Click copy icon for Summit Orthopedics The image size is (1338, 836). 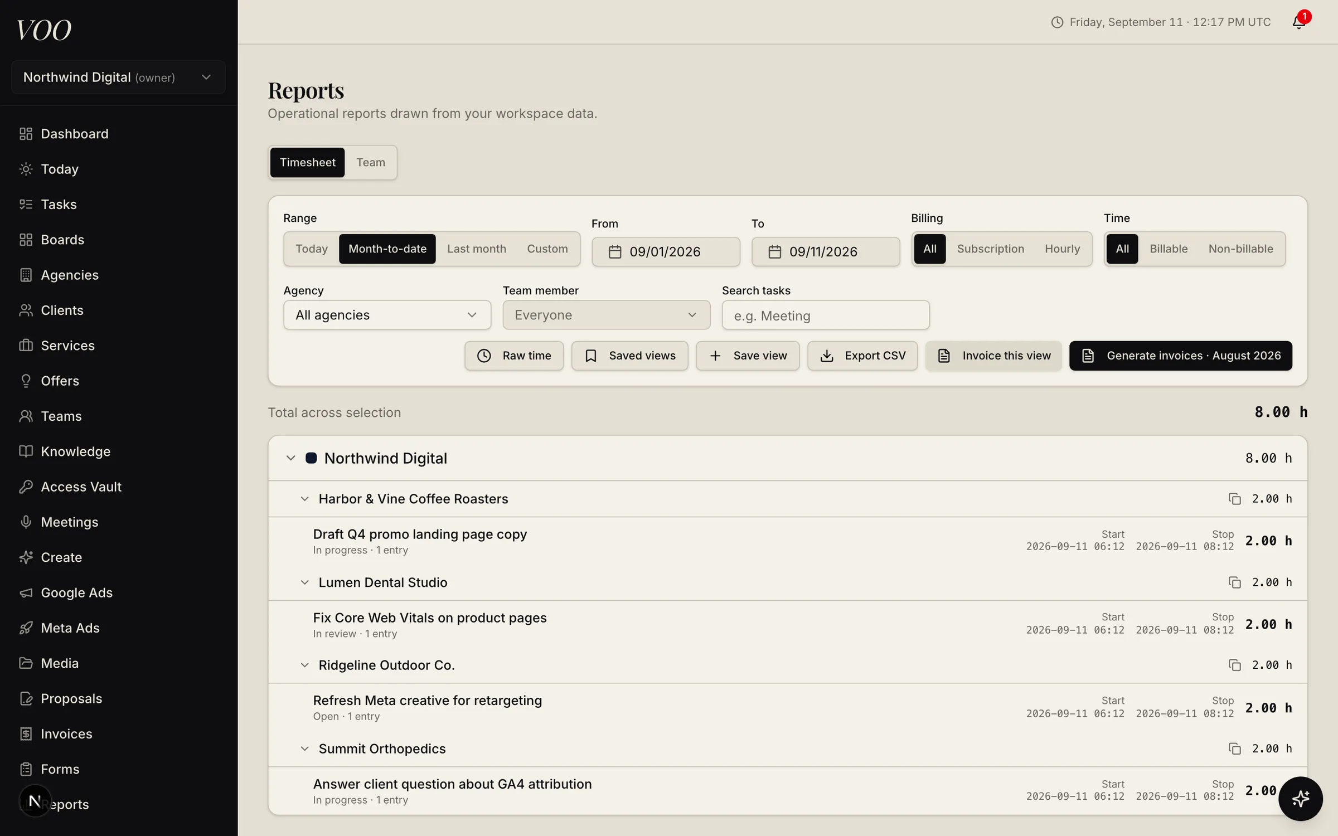click(1234, 748)
